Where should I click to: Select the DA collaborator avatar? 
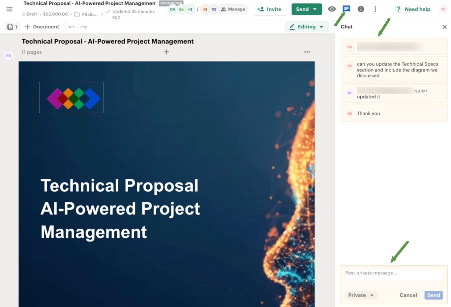click(172, 9)
